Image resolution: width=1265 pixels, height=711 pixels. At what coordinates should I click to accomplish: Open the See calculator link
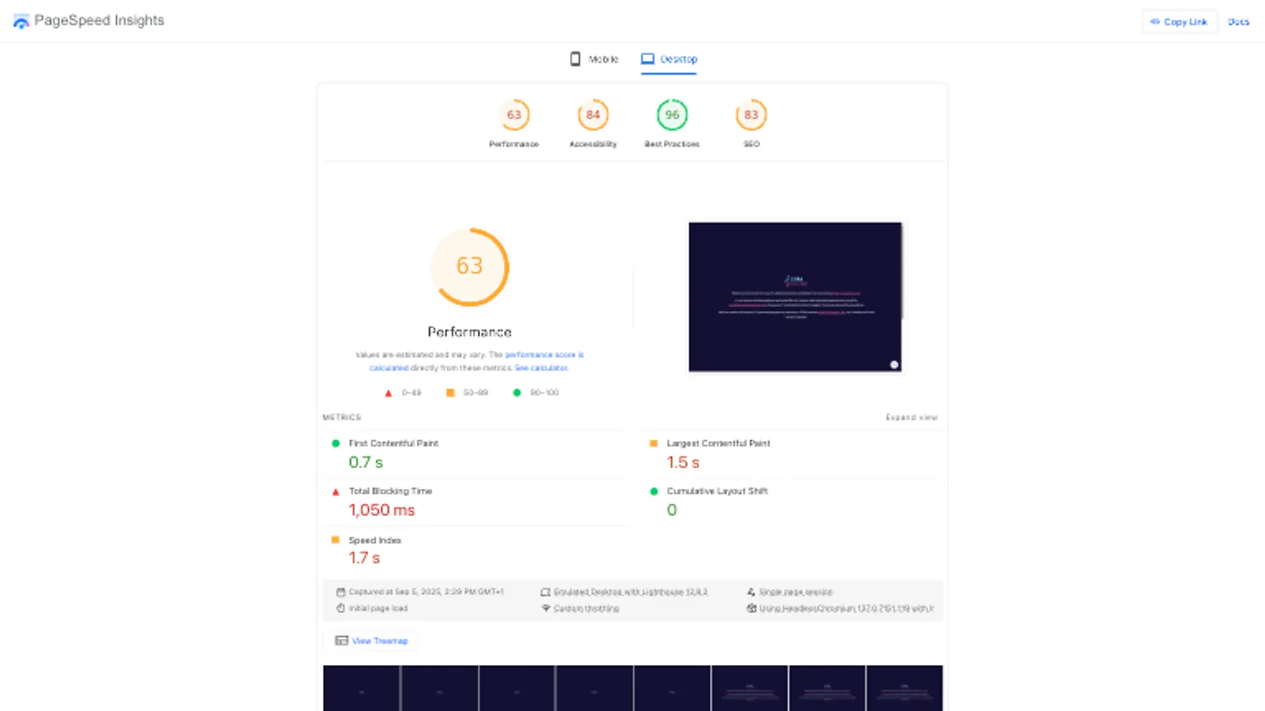(x=541, y=368)
